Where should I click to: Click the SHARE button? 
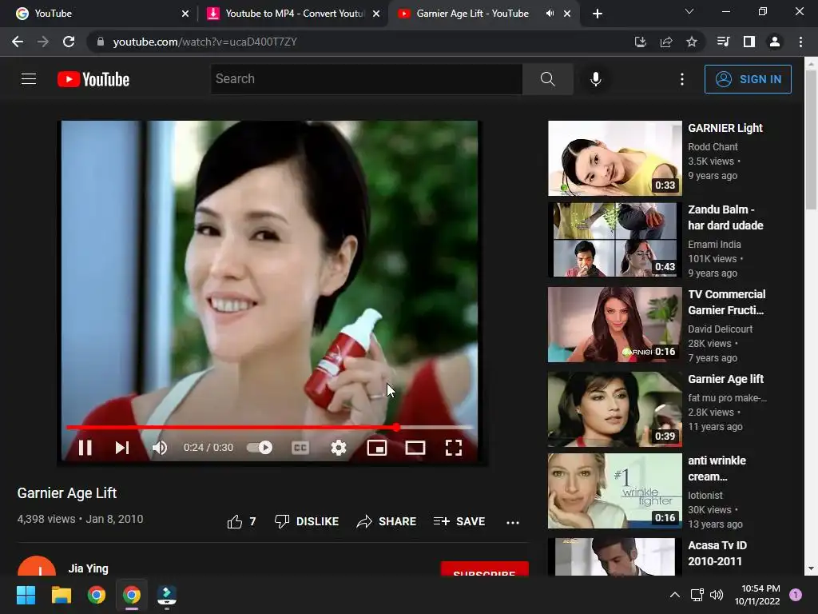[387, 521]
